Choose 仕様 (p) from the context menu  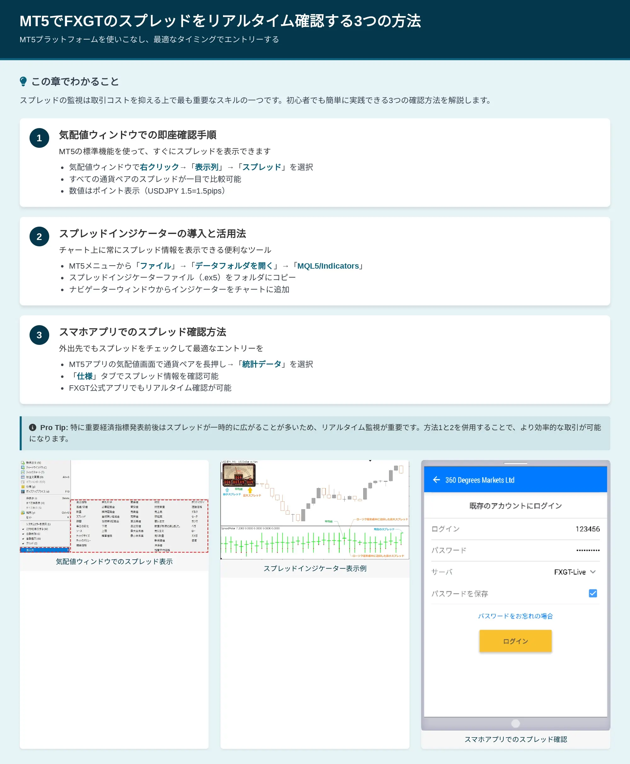tap(30, 487)
